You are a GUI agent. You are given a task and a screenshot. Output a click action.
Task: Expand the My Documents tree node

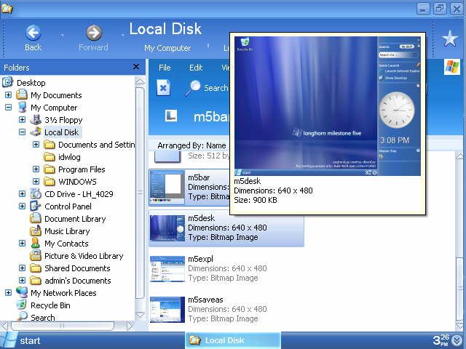coord(8,95)
